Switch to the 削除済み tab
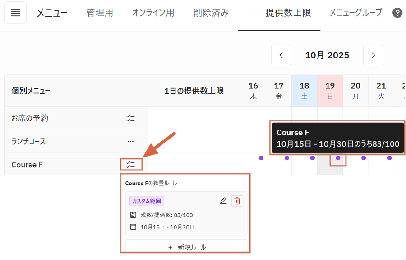The image size is (406, 260). 211,13
